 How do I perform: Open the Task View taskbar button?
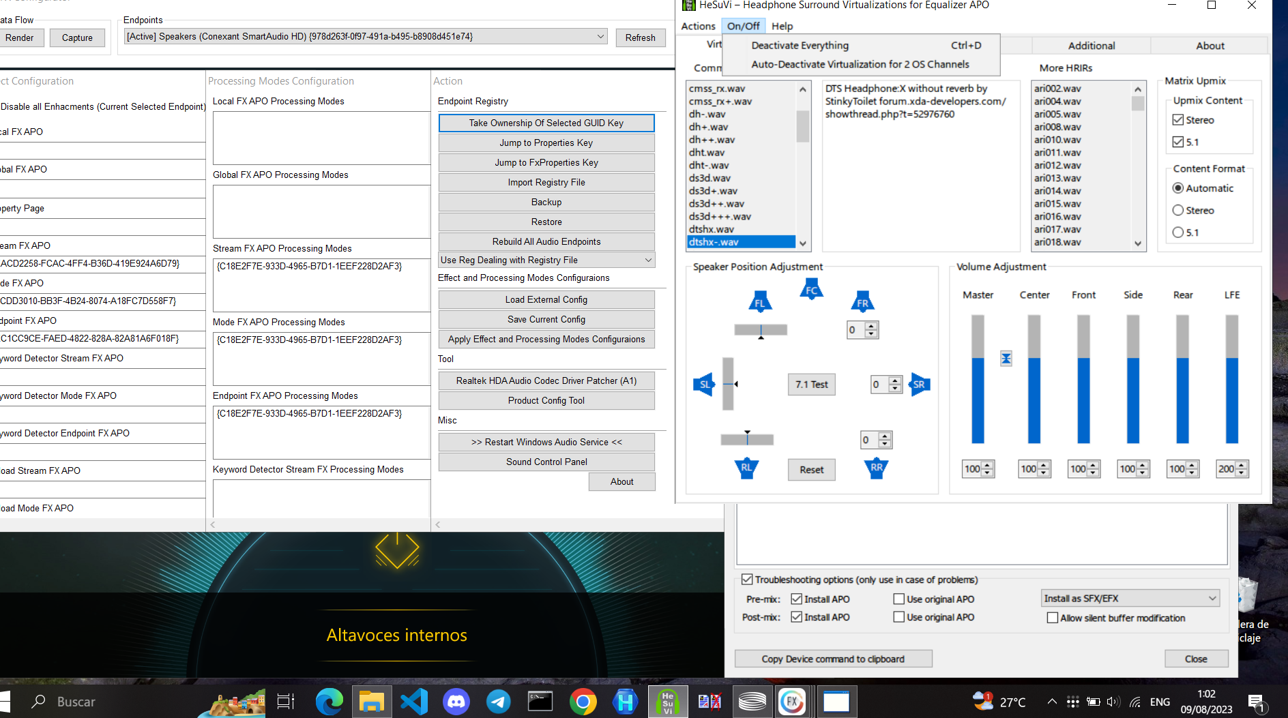coord(286,702)
